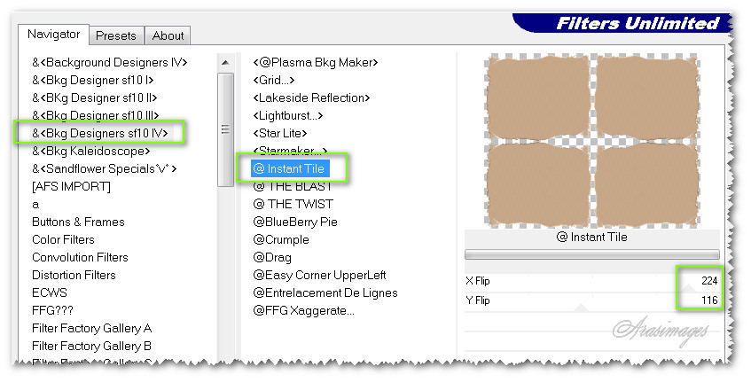This screenshot has width=751, height=382.
Task: Click the Instant Tile preview image
Action: (592, 142)
